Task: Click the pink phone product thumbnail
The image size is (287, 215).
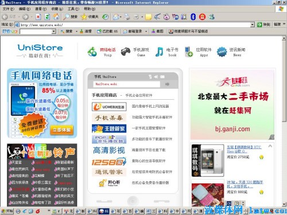Action: [x=208, y=194]
